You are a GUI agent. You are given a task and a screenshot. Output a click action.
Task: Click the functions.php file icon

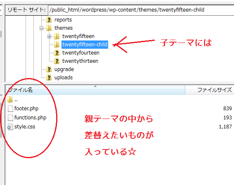10,118
